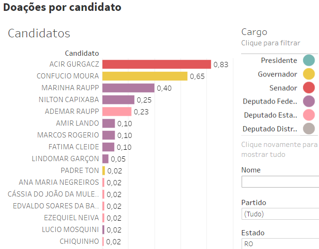
Task: Click the pink Deputado Estadual circle
Action: pyautogui.click(x=309, y=115)
